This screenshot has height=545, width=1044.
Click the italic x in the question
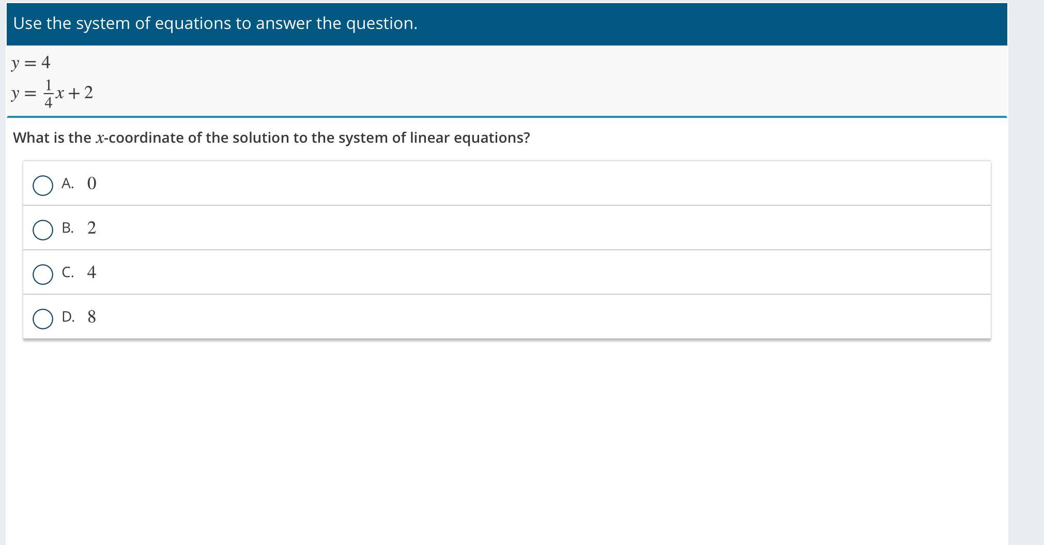coord(100,139)
